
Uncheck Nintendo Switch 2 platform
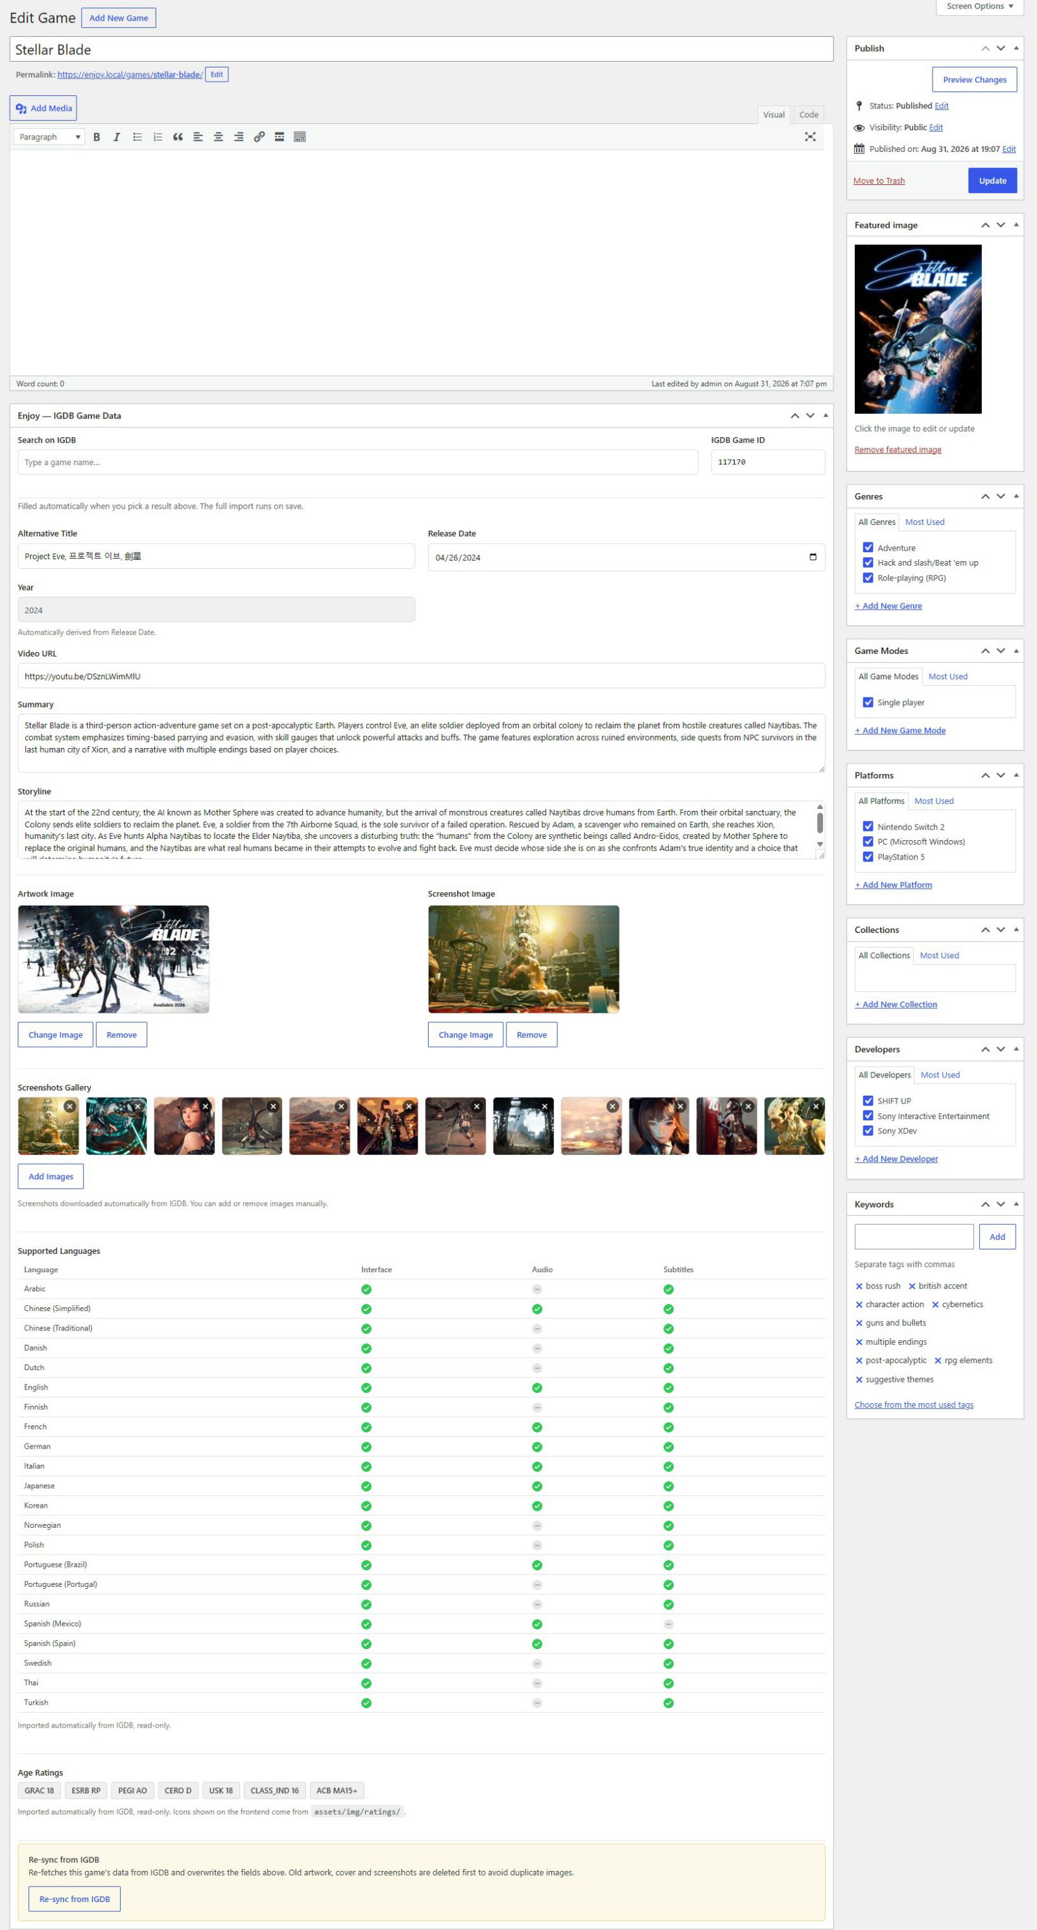[868, 826]
